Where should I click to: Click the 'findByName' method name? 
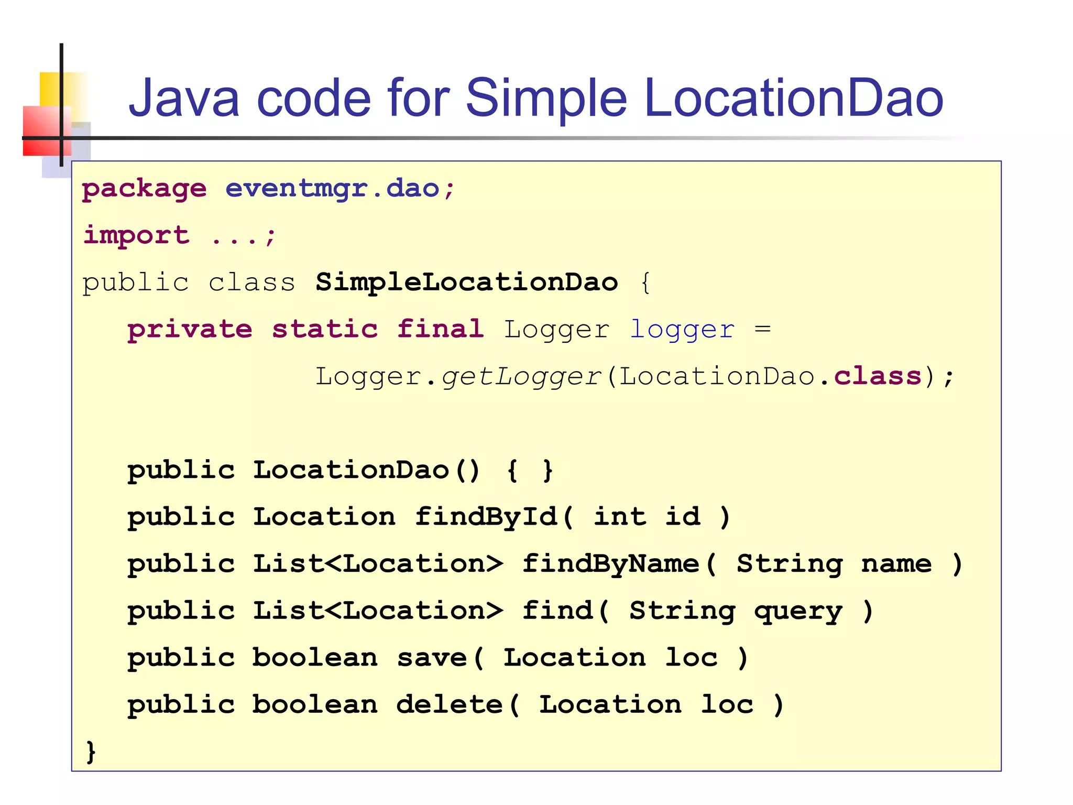pos(611,564)
